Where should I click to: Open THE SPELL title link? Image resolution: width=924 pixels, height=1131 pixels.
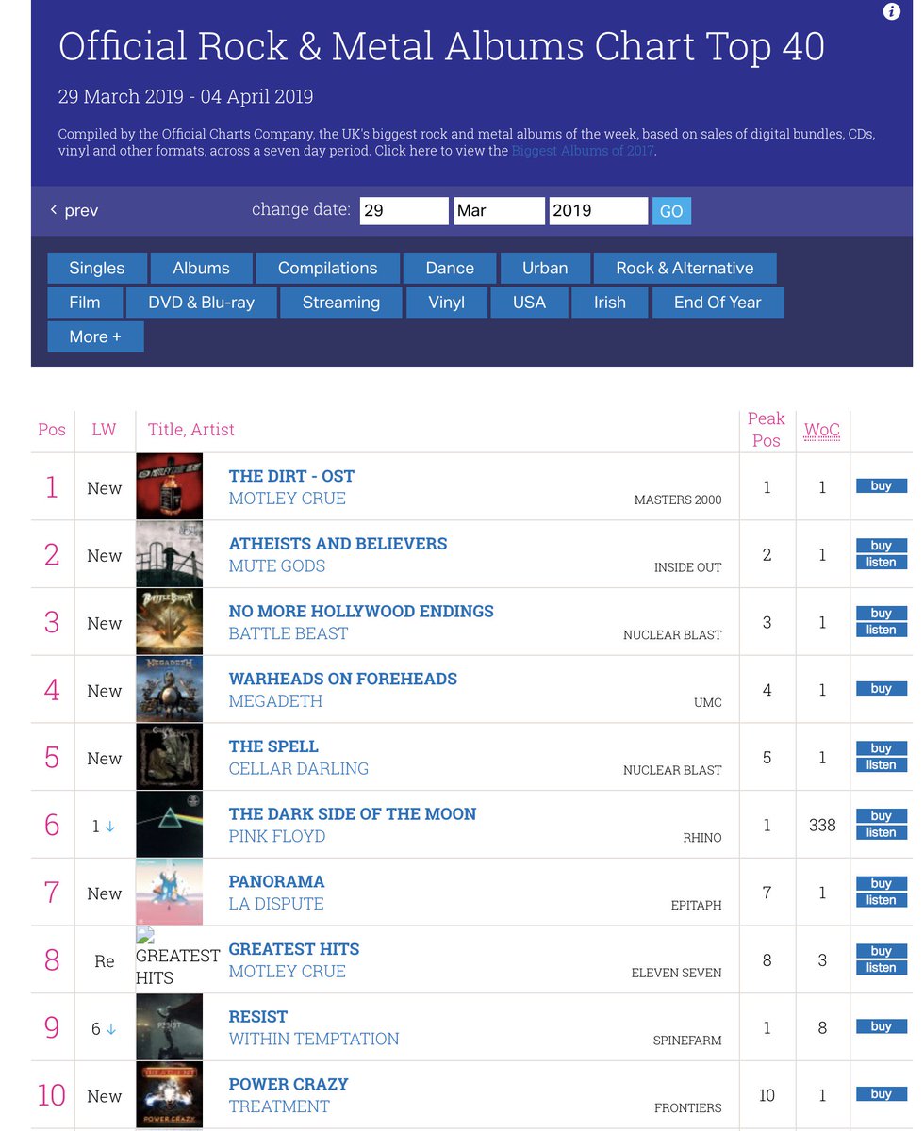[x=273, y=746]
